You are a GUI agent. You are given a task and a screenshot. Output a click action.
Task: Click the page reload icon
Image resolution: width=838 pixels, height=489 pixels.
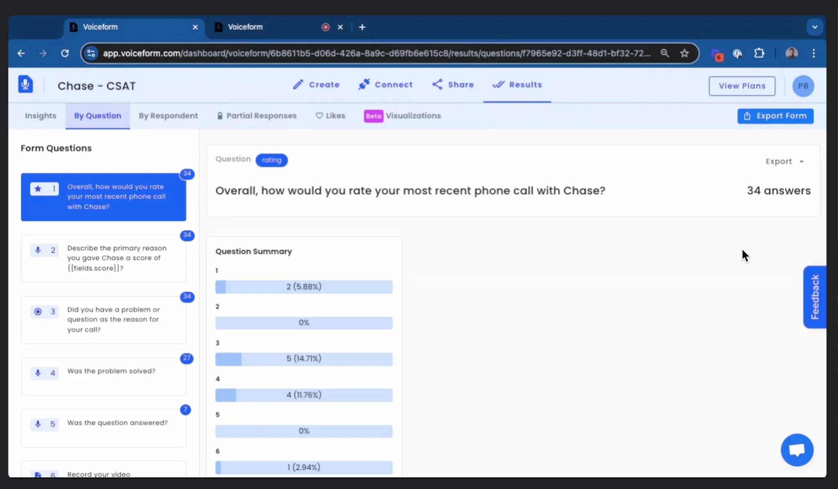(x=65, y=53)
